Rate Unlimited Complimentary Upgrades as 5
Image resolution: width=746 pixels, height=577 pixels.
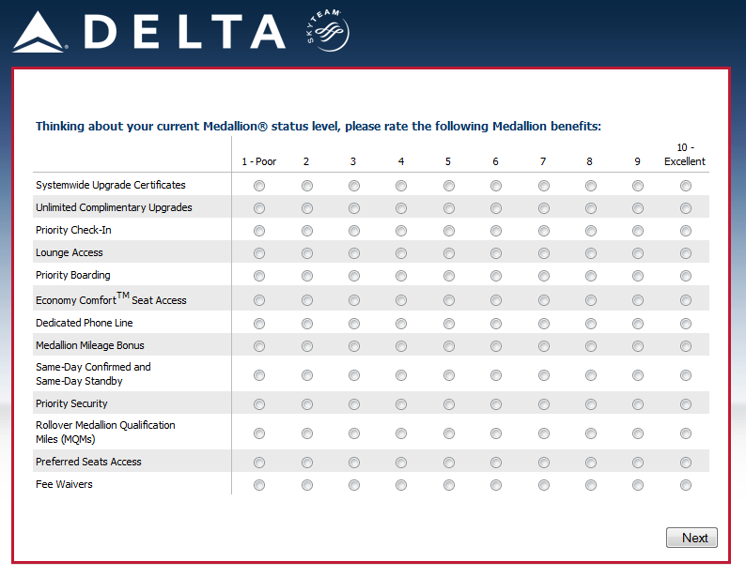[448, 208]
